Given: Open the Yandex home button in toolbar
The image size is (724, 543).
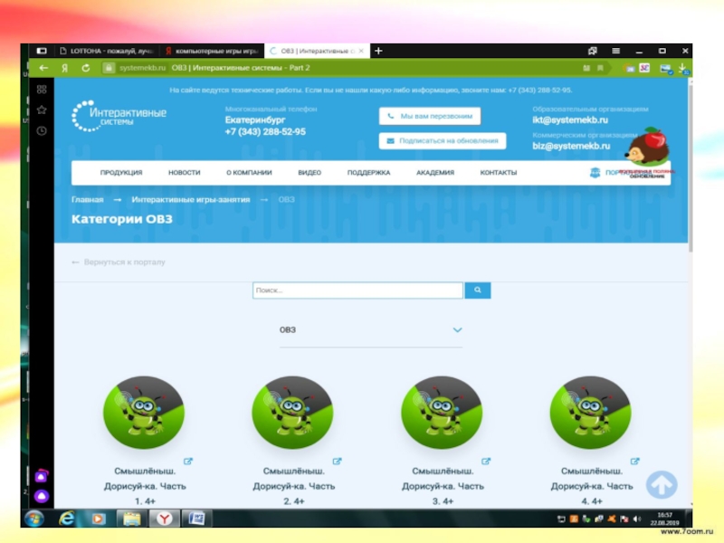Looking at the screenshot, I should coord(64,68).
